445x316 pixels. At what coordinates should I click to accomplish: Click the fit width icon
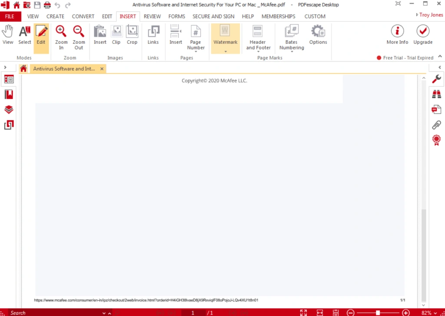coord(320,313)
